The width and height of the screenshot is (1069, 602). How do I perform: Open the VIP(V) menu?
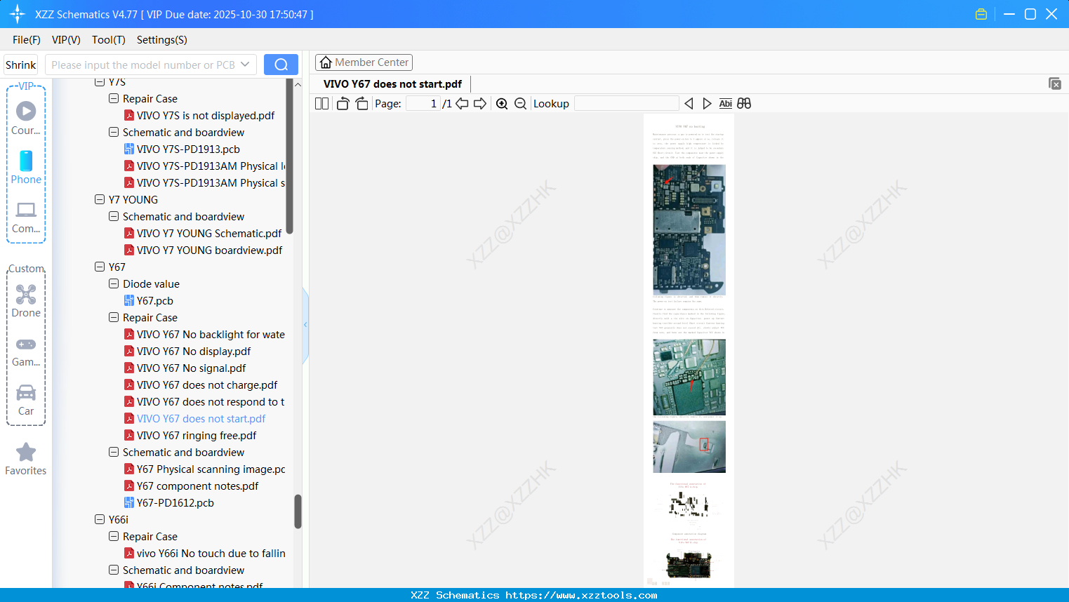tap(66, 40)
